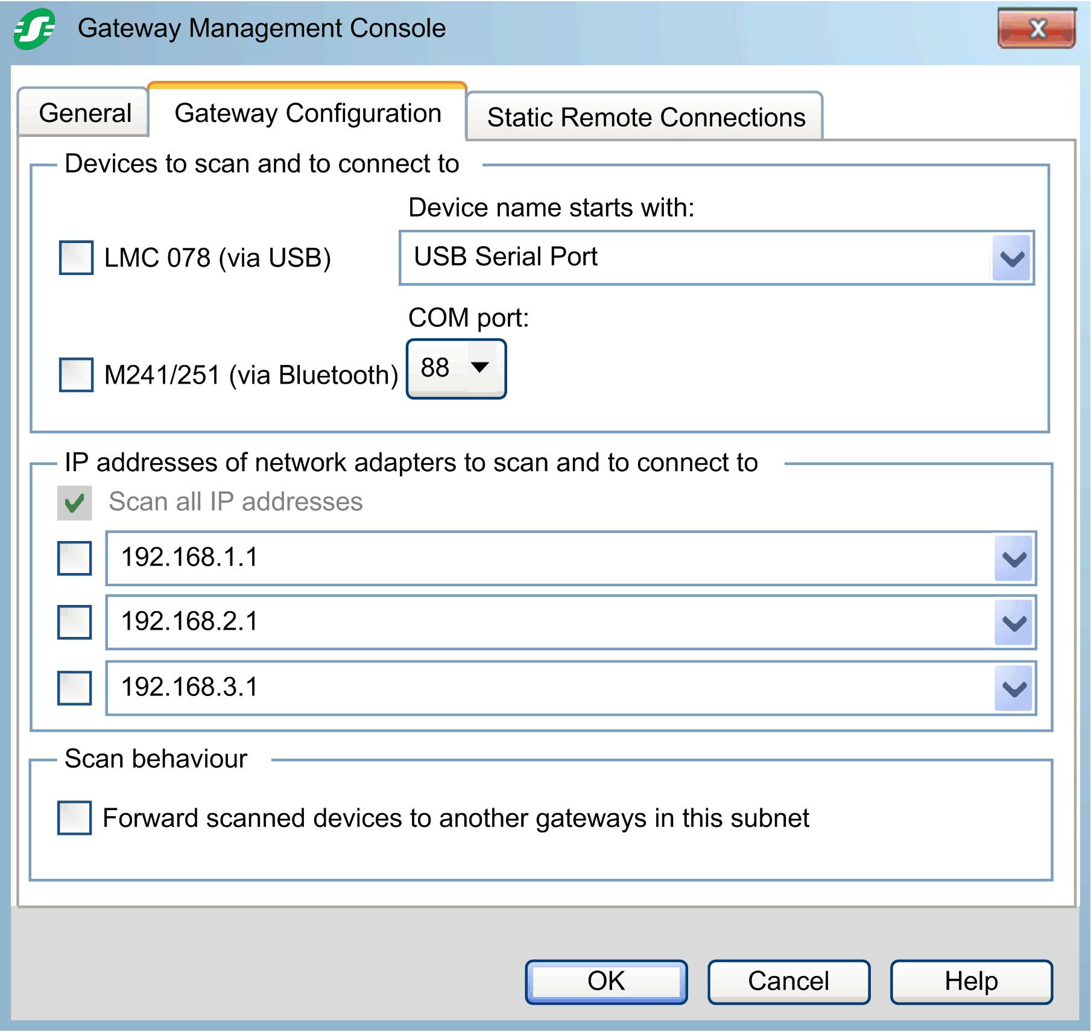Open Help for this dialog
Image resolution: width=1091 pixels, height=1032 pixels.
point(970,980)
